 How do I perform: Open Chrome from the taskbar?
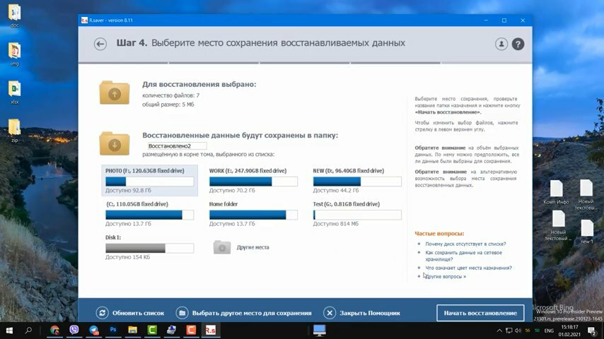click(x=54, y=330)
